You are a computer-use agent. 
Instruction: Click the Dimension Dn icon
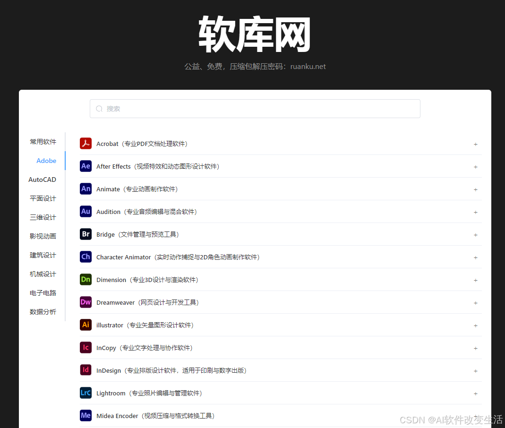(86, 279)
